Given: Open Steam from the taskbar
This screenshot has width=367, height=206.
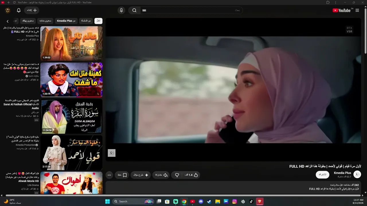Looking at the screenshot, I should [x=209, y=201].
